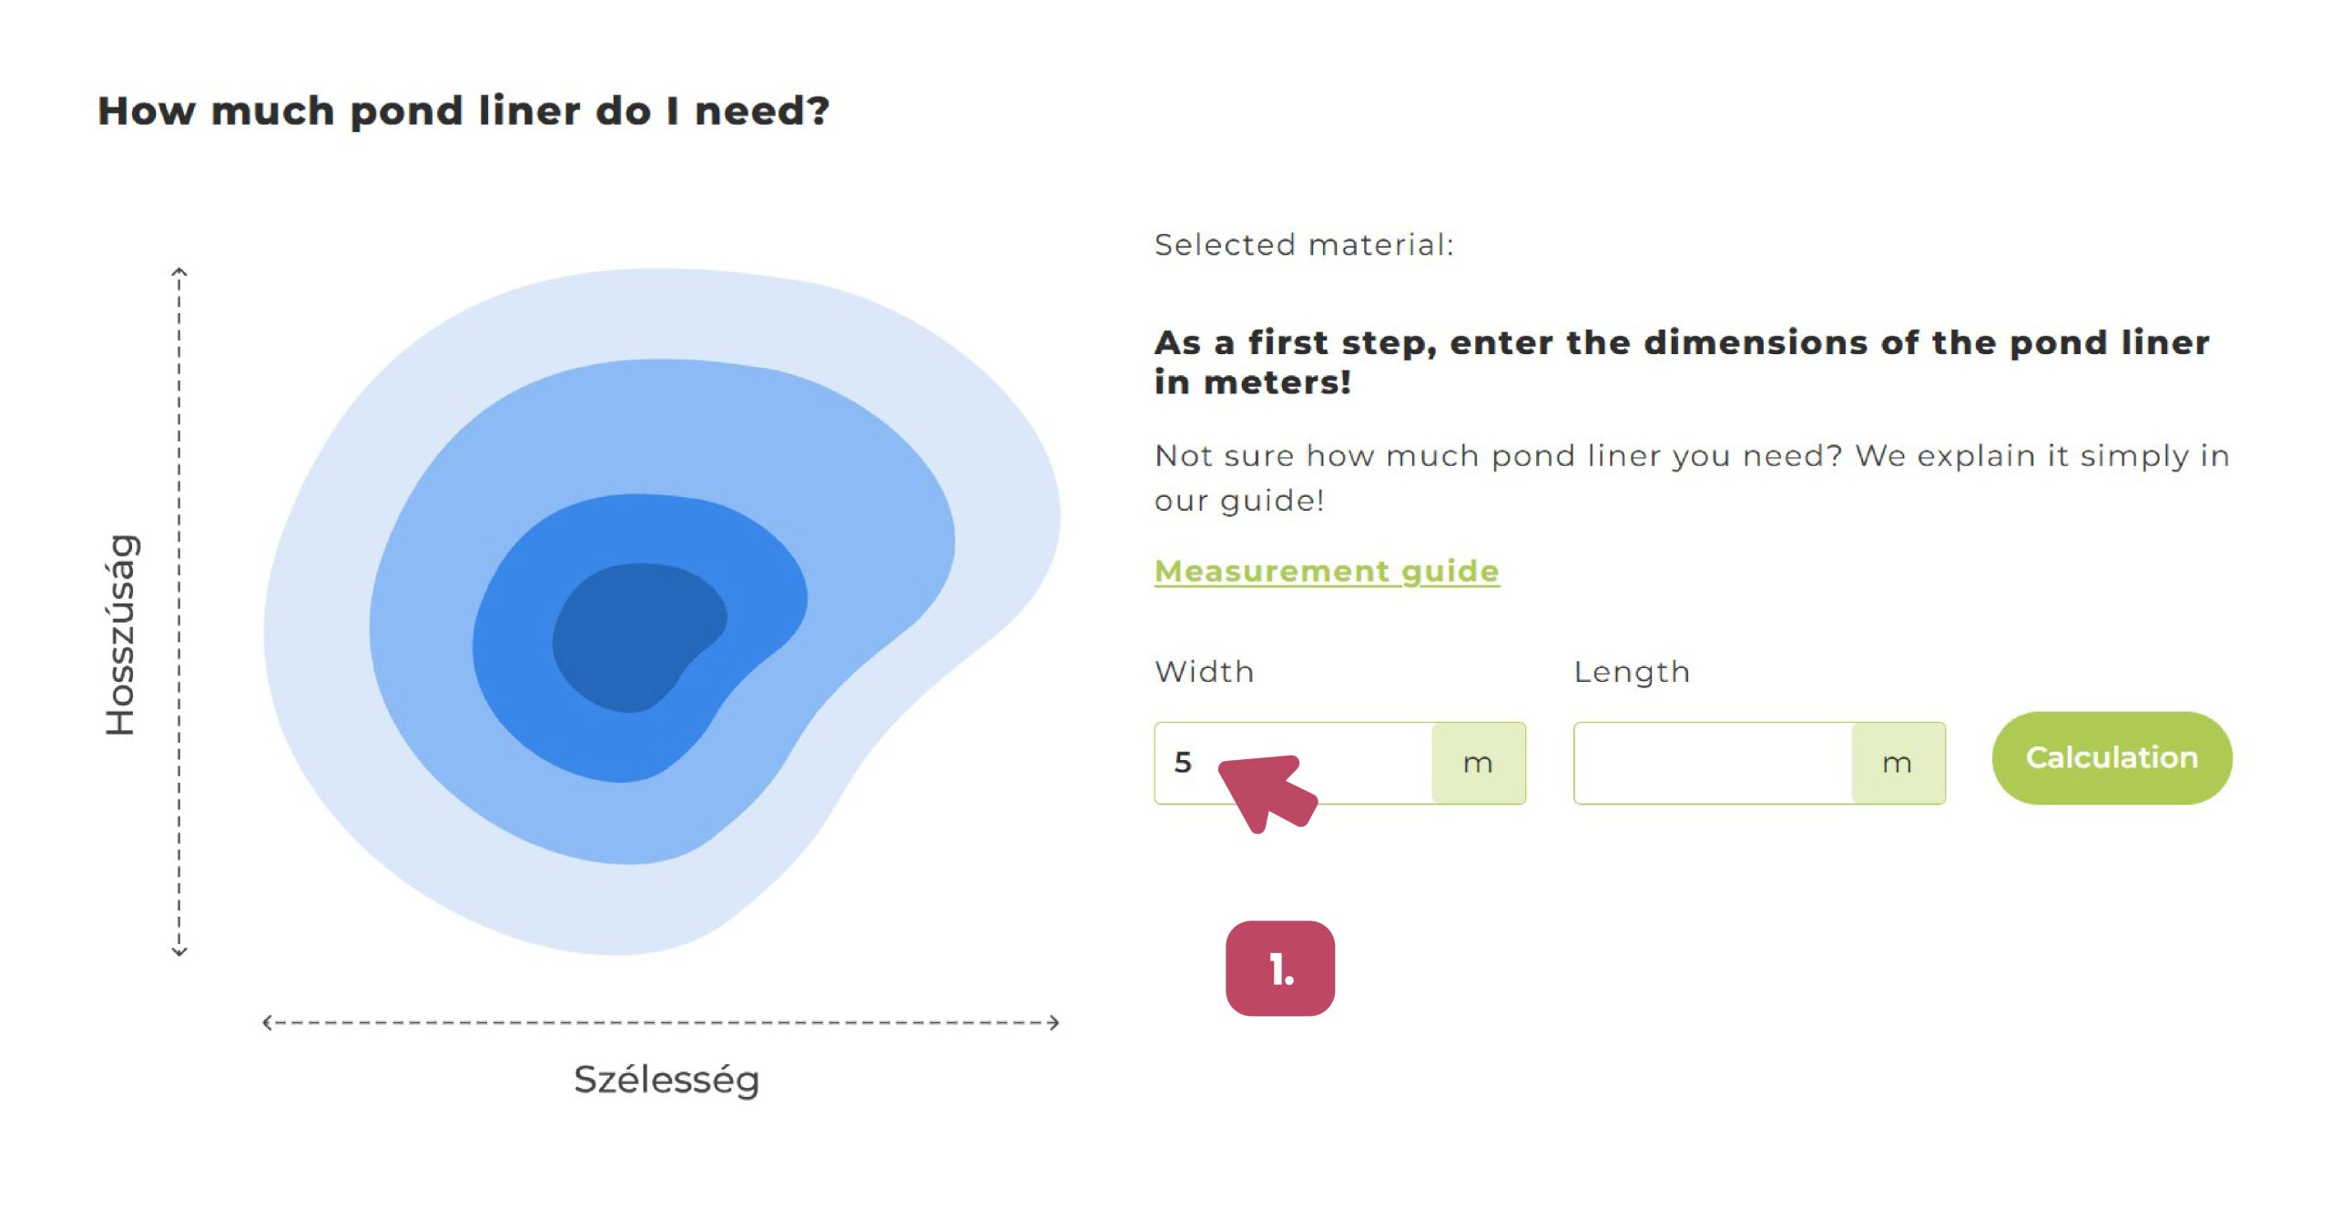The image size is (2331, 1218).
Task: Open the Measurement guide link
Action: coord(1326,571)
